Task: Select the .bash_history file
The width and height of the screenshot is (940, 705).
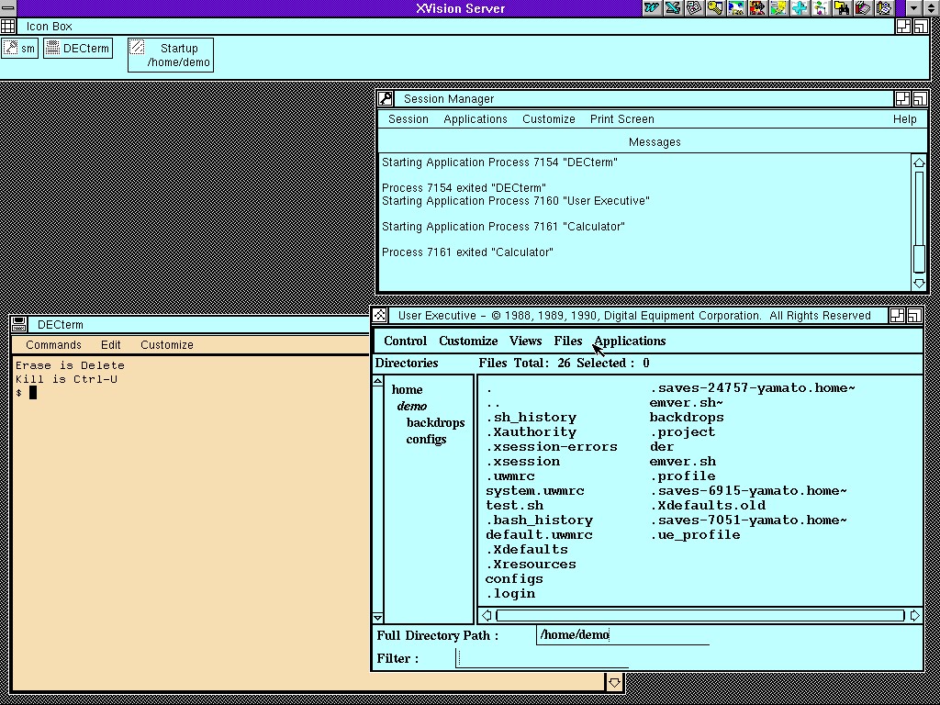Action: (540, 520)
